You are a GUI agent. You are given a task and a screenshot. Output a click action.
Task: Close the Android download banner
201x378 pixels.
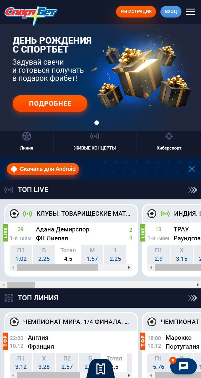pyautogui.click(x=192, y=169)
